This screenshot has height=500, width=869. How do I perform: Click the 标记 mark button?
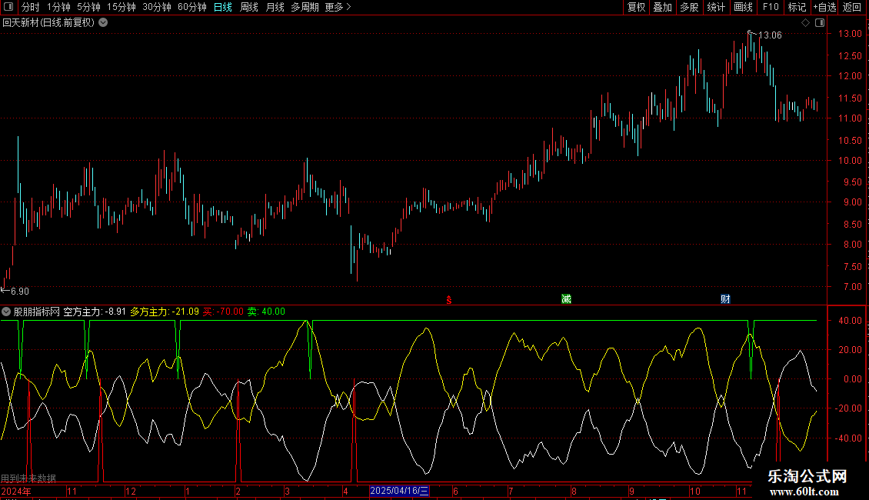797,7
